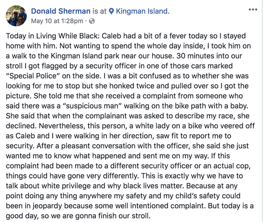
Task: Click the words "is at" in post header
Action: pos(100,11)
